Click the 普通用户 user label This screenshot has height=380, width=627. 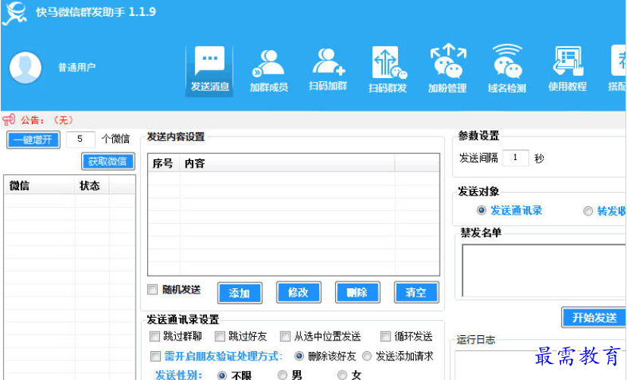coord(77,68)
